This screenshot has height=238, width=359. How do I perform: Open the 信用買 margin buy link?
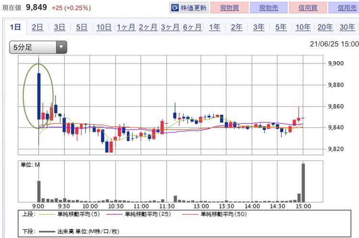(308, 8)
